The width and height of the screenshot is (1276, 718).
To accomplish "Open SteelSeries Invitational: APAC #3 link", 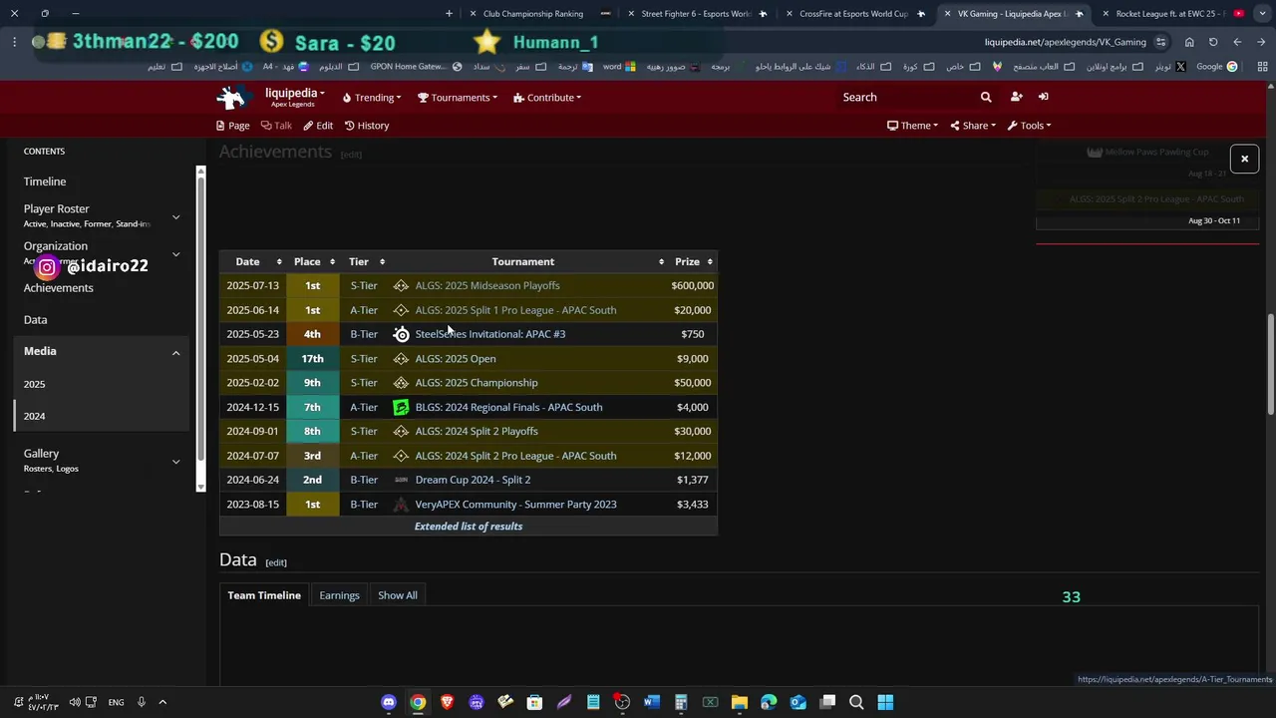I will [489, 334].
